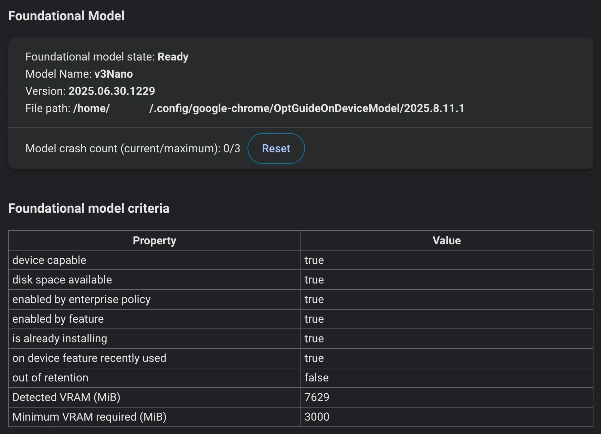The image size is (601, 434).
Task: Select the Minimum VRAM required row
Action: (x=89, y=417)
